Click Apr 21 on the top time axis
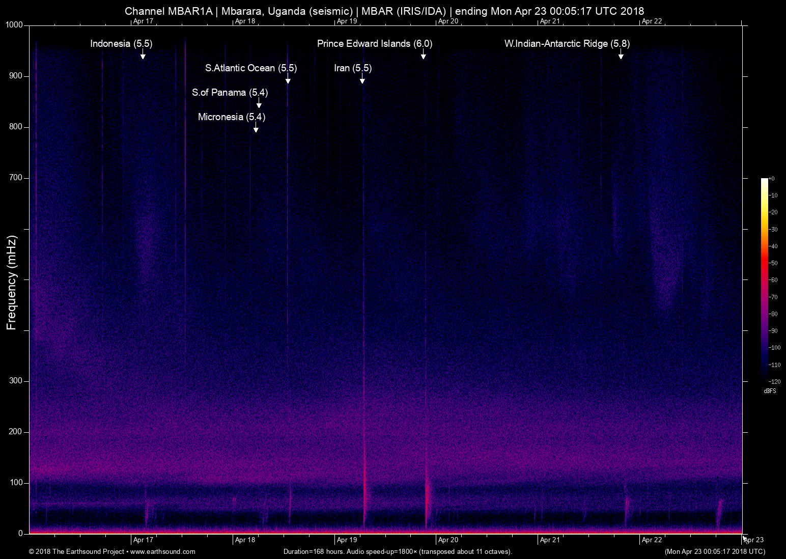 coord(550,21)
